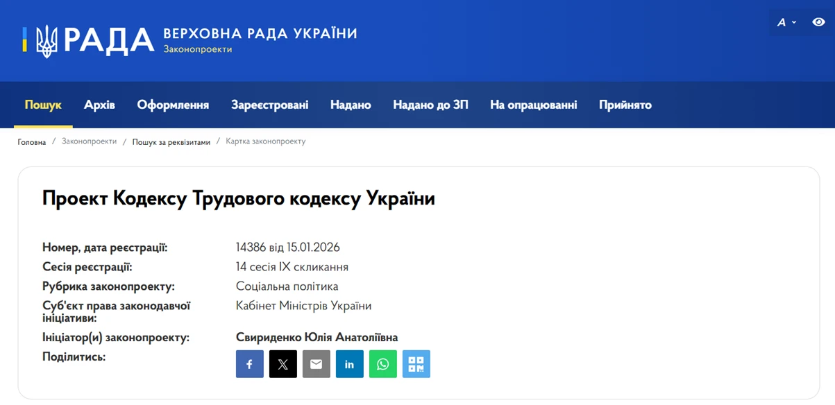Share the bill via X (Twitter)
This screenshot has width=835, height=405.
pyautogui.click(x=282, y=363)
